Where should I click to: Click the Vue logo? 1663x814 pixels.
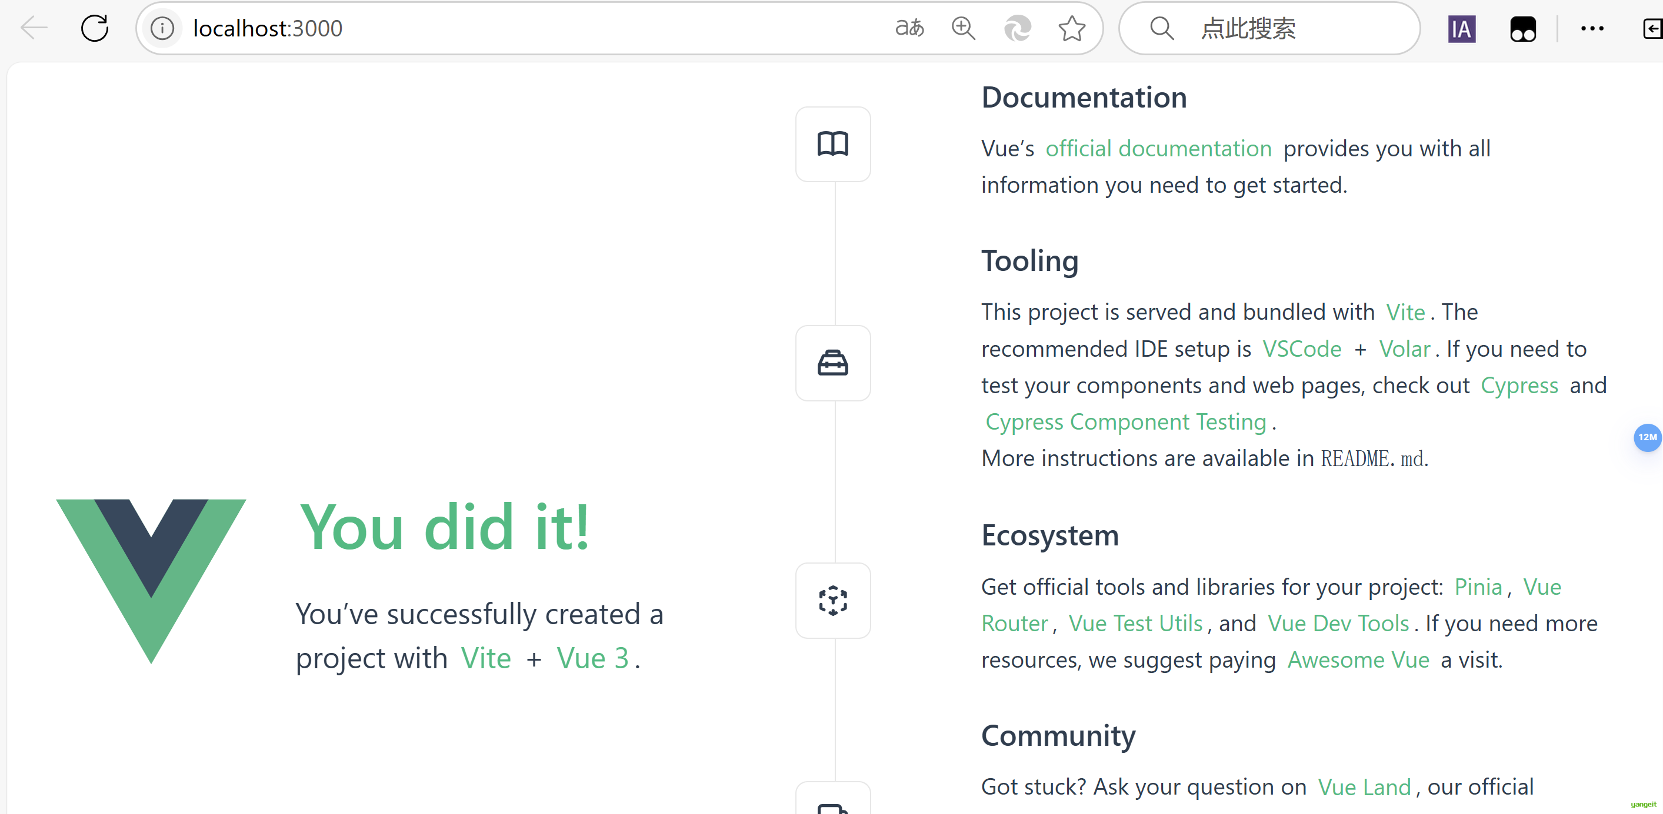click(151, 581)
